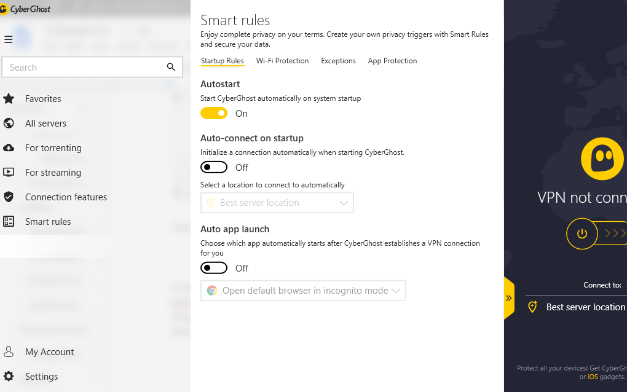Click the VPN not connected status text
Screen dimensions: 627x392
pos(582,197)
